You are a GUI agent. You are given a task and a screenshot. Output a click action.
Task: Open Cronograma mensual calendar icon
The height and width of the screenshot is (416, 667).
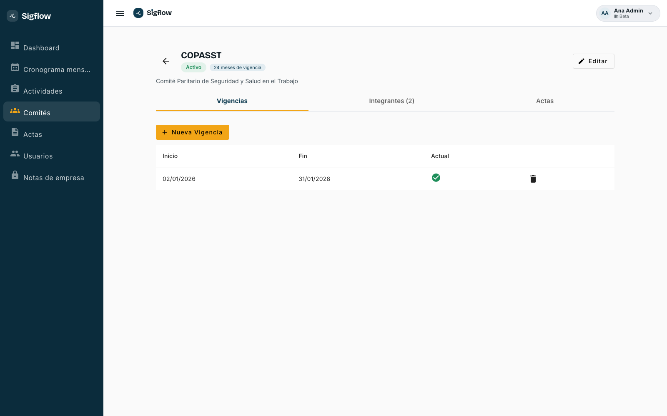point(15,67)
